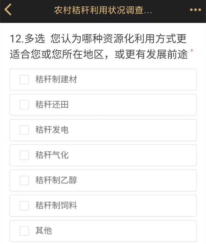Viewport: 206px width, 244px height.
Task: Go back using the header arrow
Action: click(x=8, y=10)
